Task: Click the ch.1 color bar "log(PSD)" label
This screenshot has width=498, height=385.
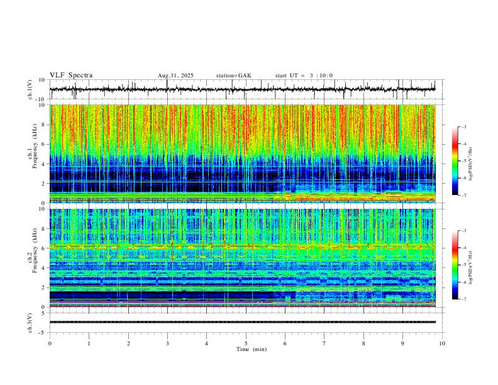Action: (x=471, y=164)
